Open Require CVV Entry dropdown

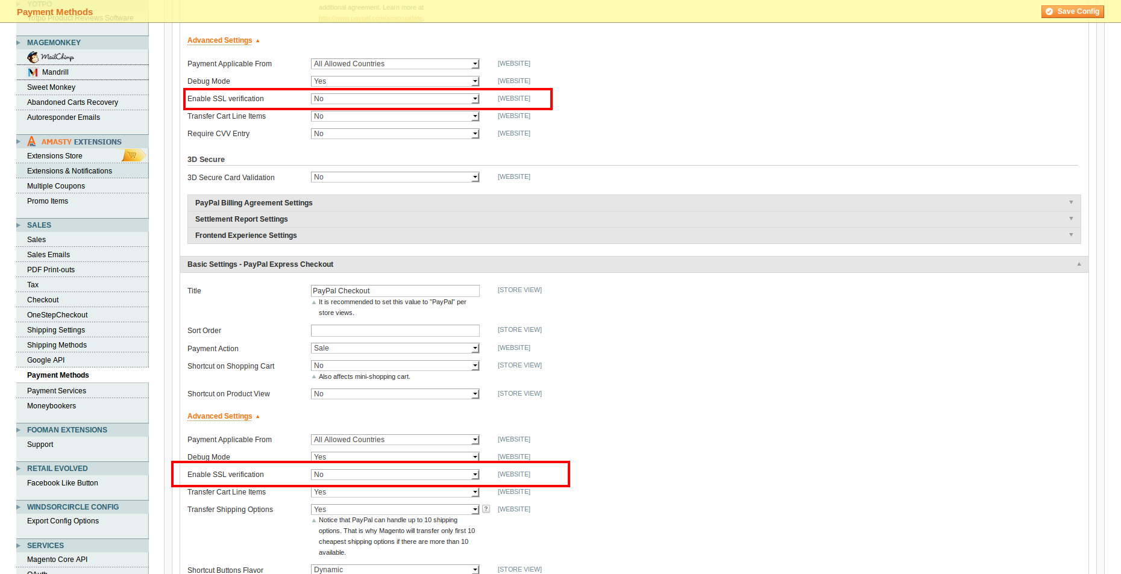click(x=395, y=134)
